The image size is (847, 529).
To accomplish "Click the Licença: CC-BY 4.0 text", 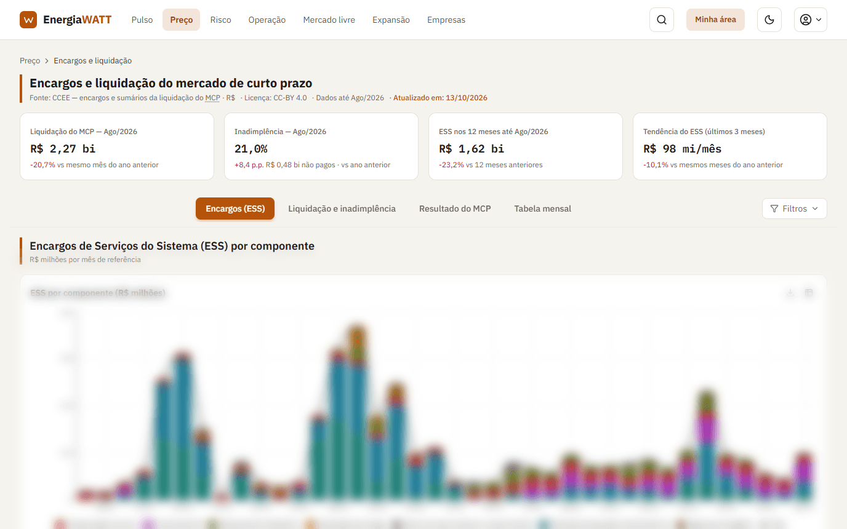I will pos(275,98).
